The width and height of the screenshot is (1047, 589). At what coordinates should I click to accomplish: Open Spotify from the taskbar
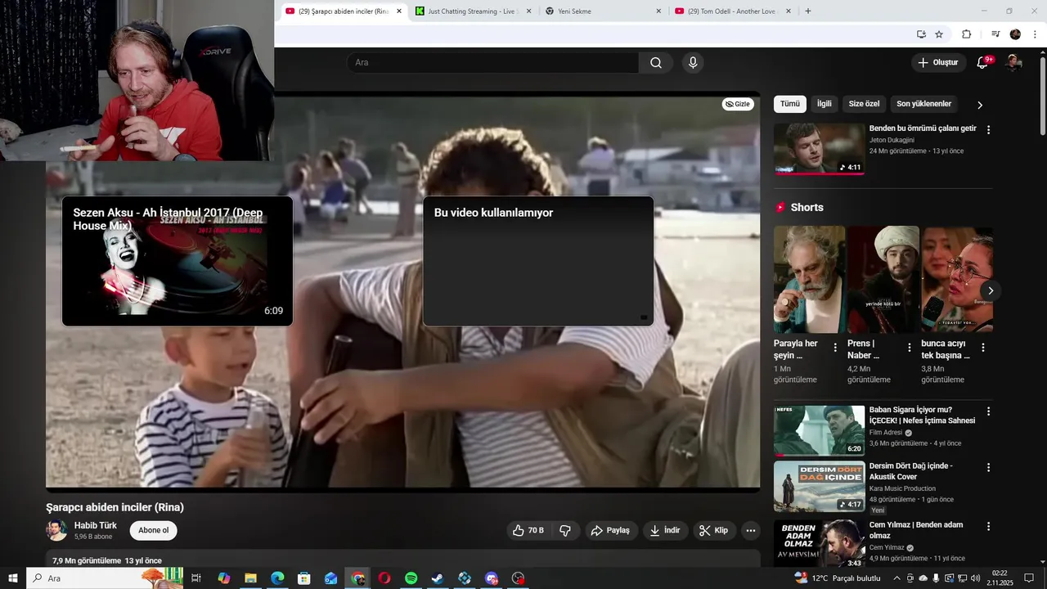[411, 578]
